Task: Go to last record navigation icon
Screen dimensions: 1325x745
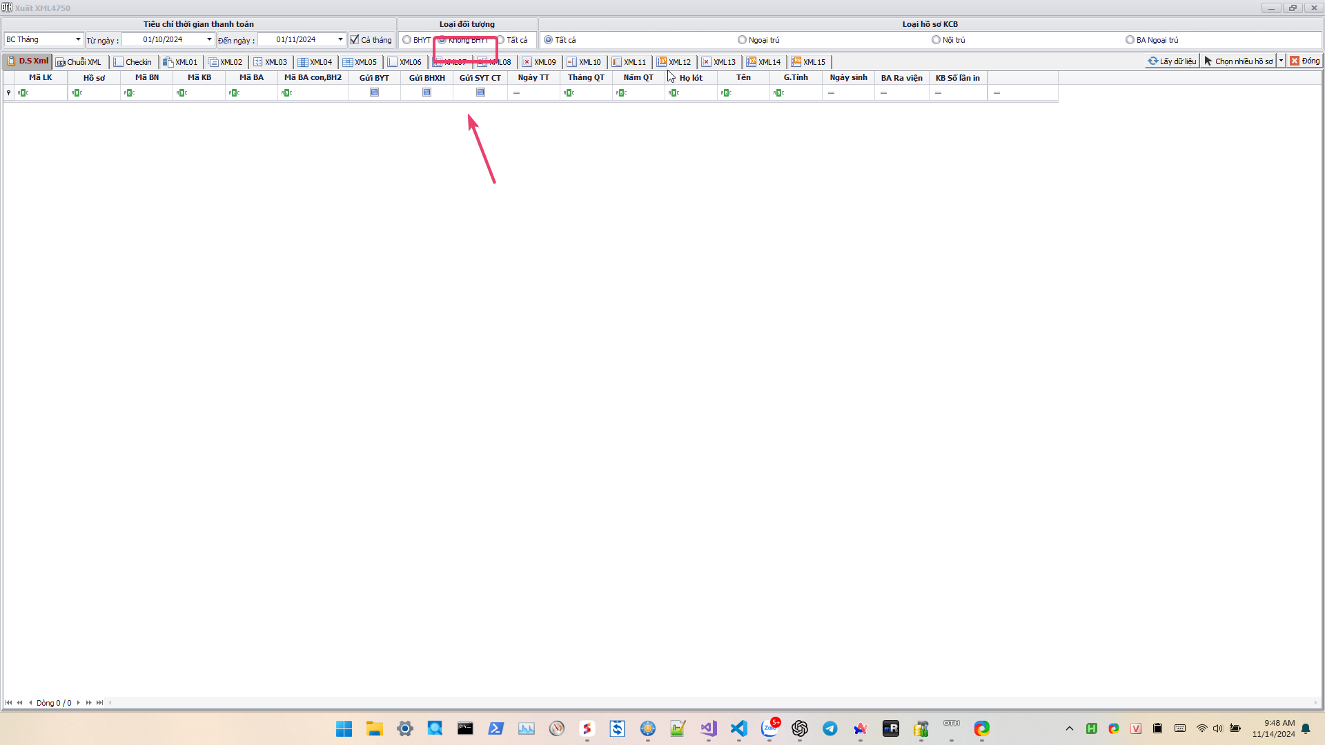Action: click(100, 703)
